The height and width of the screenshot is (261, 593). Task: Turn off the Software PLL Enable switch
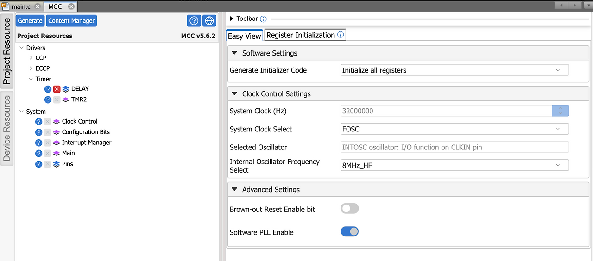coord(350,231)
